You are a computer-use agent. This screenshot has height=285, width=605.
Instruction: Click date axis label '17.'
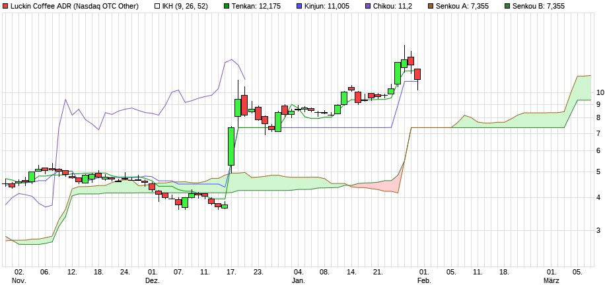(x=231, y=272)
